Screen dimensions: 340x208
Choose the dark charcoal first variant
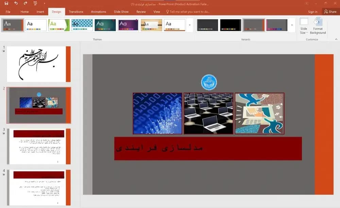(x=207, y=25)
